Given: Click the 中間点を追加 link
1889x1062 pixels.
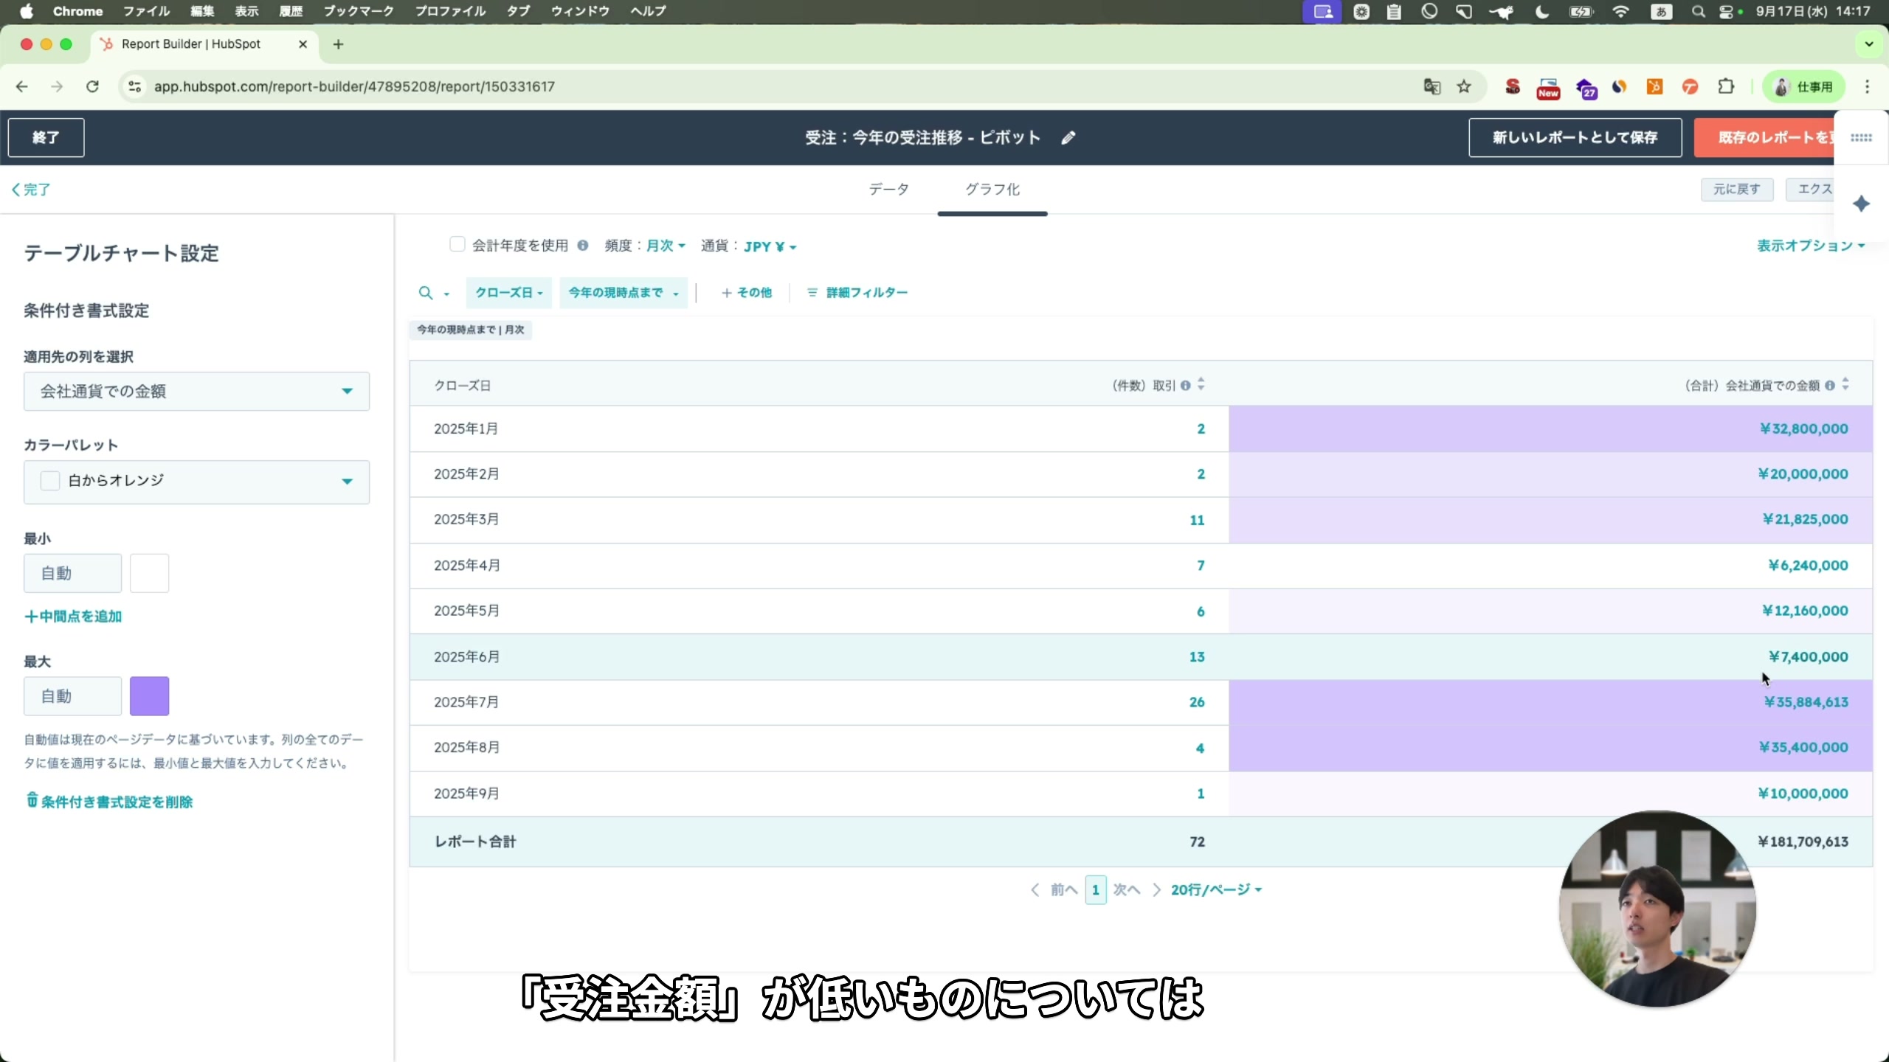Looking at the screenshot, I should pyautogui.click(x=72, y=616).
